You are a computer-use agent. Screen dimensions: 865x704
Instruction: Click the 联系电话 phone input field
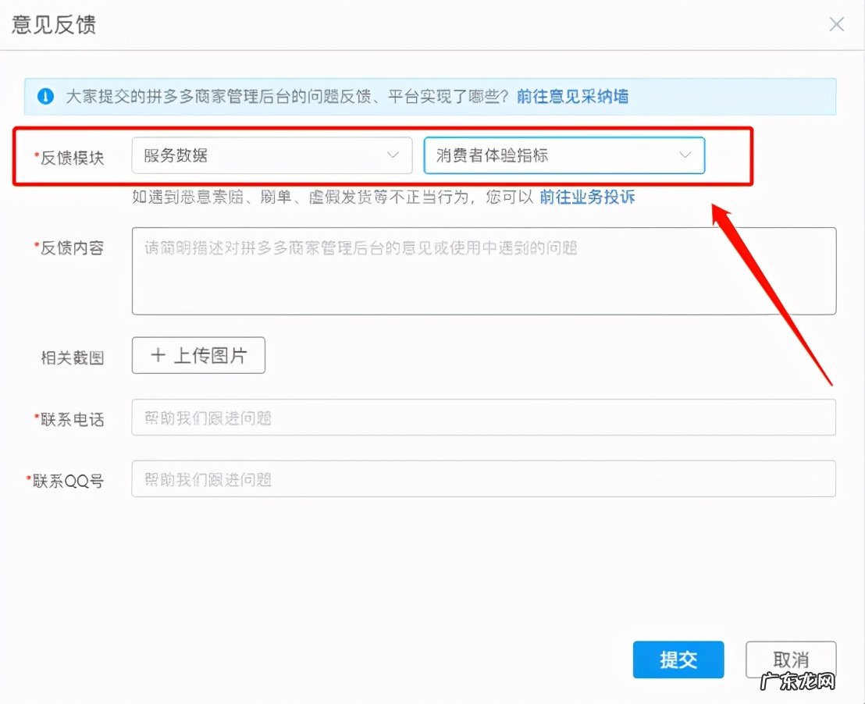pos(484,418)
